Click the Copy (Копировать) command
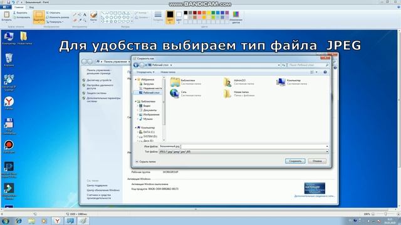 pos(21,17)
